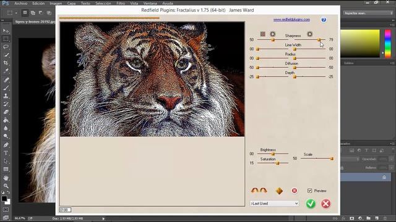
Task: Open the Color panel flyout menu
Action: coord(393,25)
